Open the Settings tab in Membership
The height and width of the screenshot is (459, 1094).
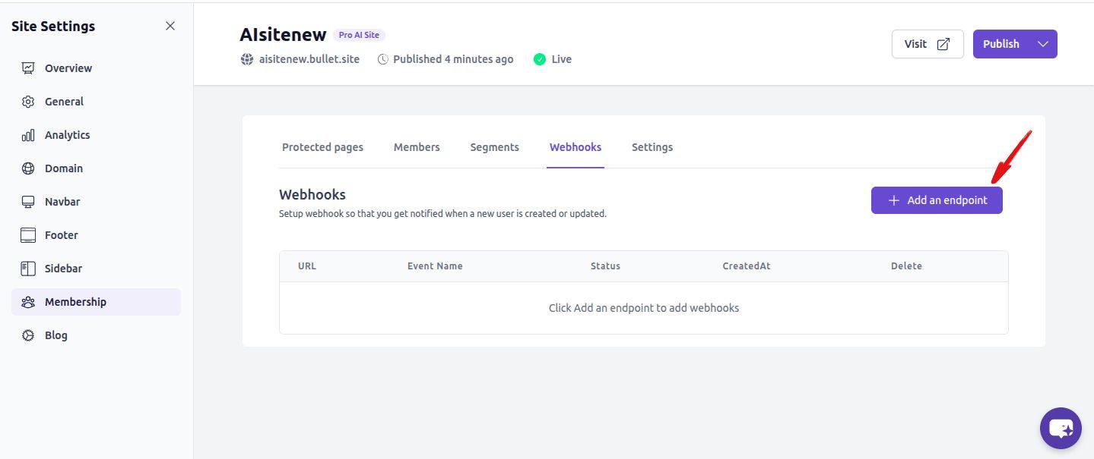click(652, 147)
